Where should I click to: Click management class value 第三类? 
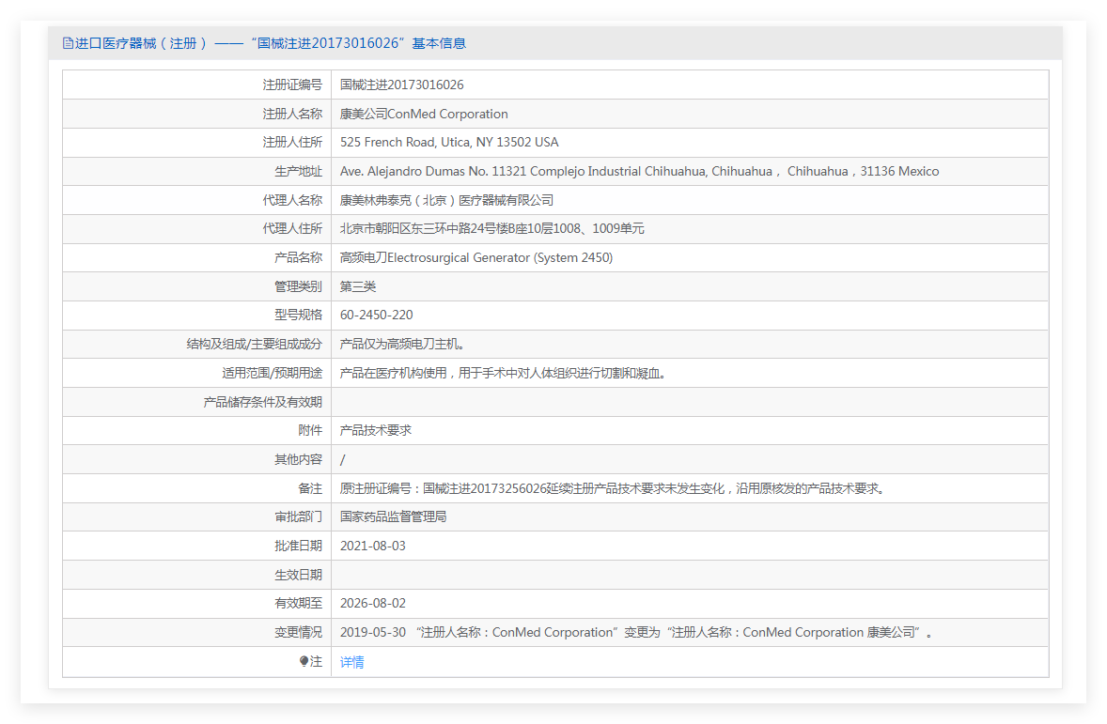(x=358, y=286)
